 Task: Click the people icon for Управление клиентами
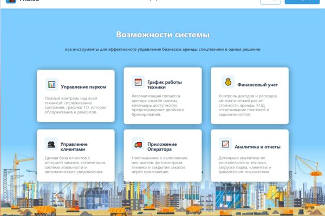51,144
